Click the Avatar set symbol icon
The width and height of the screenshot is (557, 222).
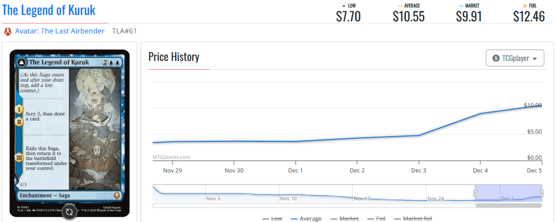[x=8, y=31]
